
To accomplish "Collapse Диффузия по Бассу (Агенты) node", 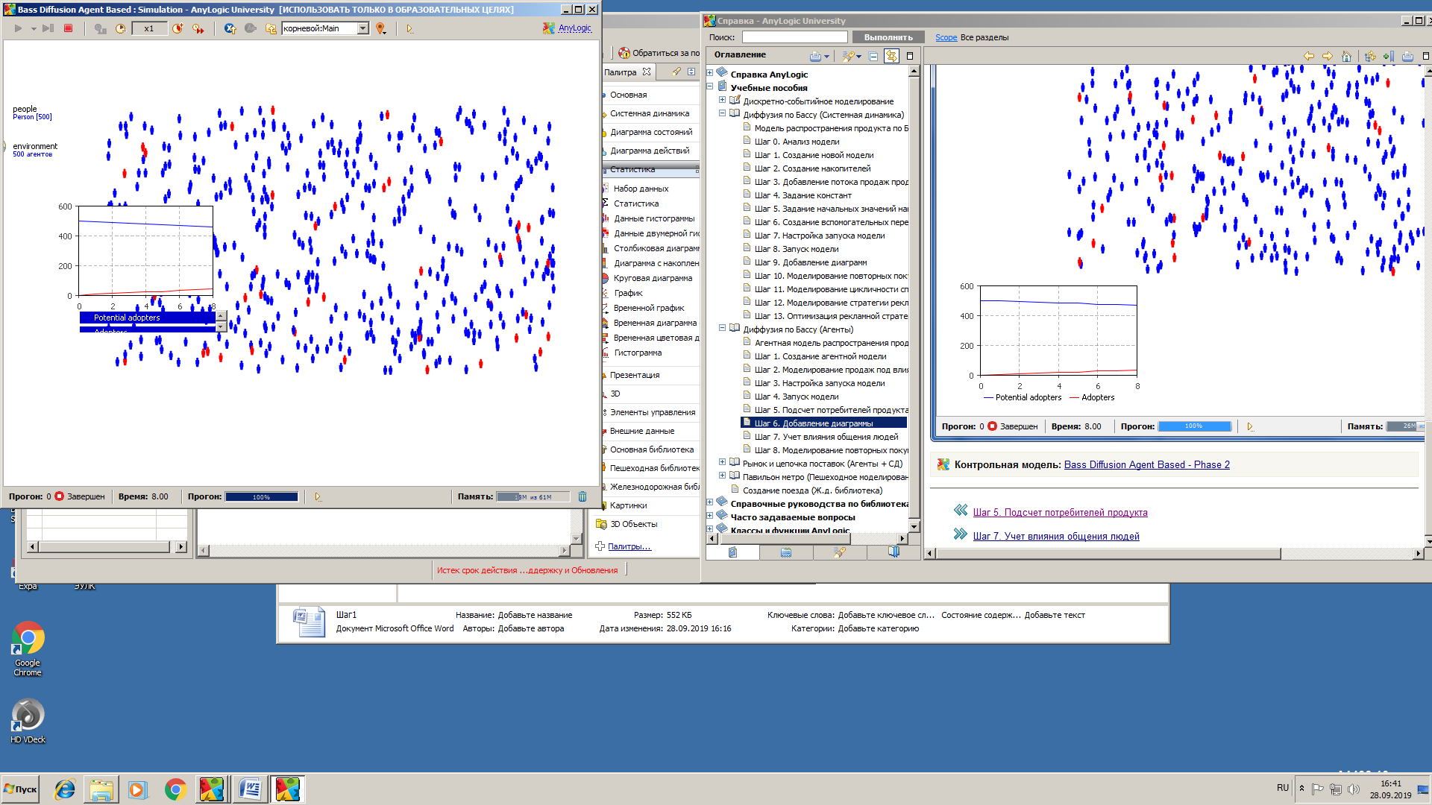I will (722, 328).
